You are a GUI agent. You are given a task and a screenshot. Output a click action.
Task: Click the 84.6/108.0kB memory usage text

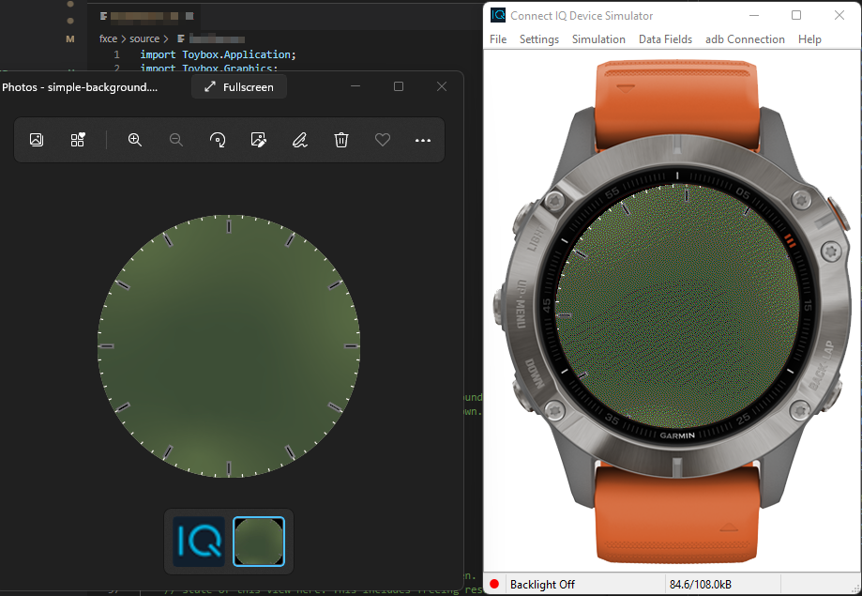click(701, 585)
